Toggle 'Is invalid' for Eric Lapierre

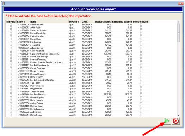point(11,42)
